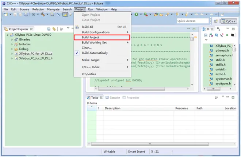The width and height of the screenshot is (241, 157).
Task: Toggle Build Automatically check item
Action: coord(102,53)
